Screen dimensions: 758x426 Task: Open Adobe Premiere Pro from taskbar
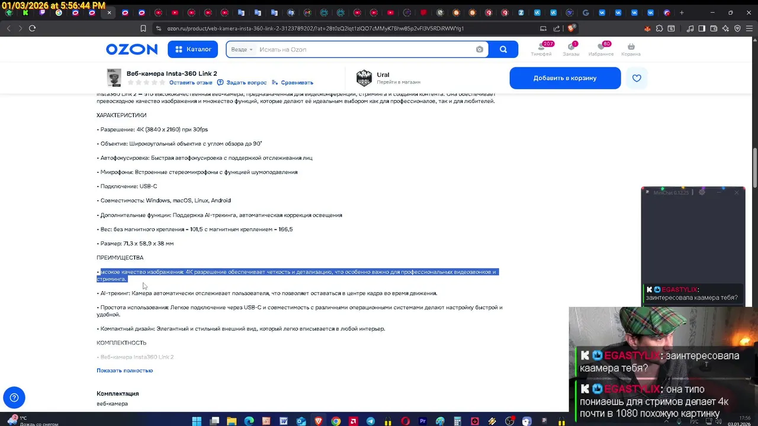423,421
